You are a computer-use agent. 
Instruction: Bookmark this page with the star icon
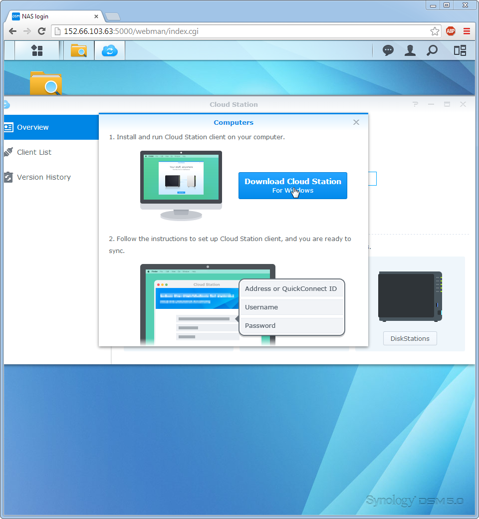435,31
